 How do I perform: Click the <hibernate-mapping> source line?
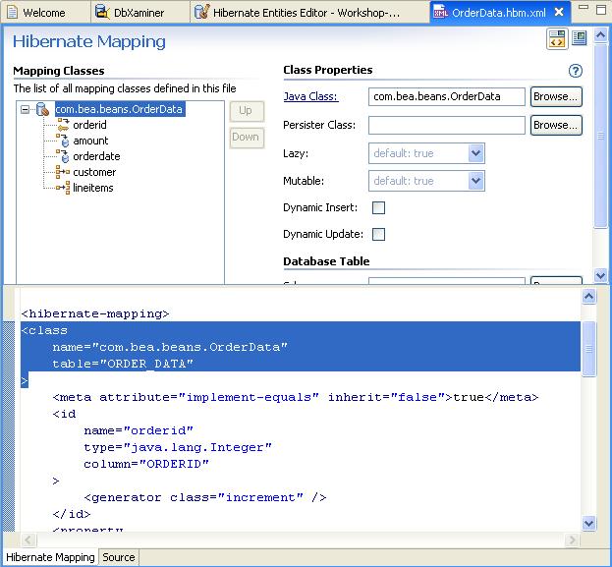tap(95, 313)
